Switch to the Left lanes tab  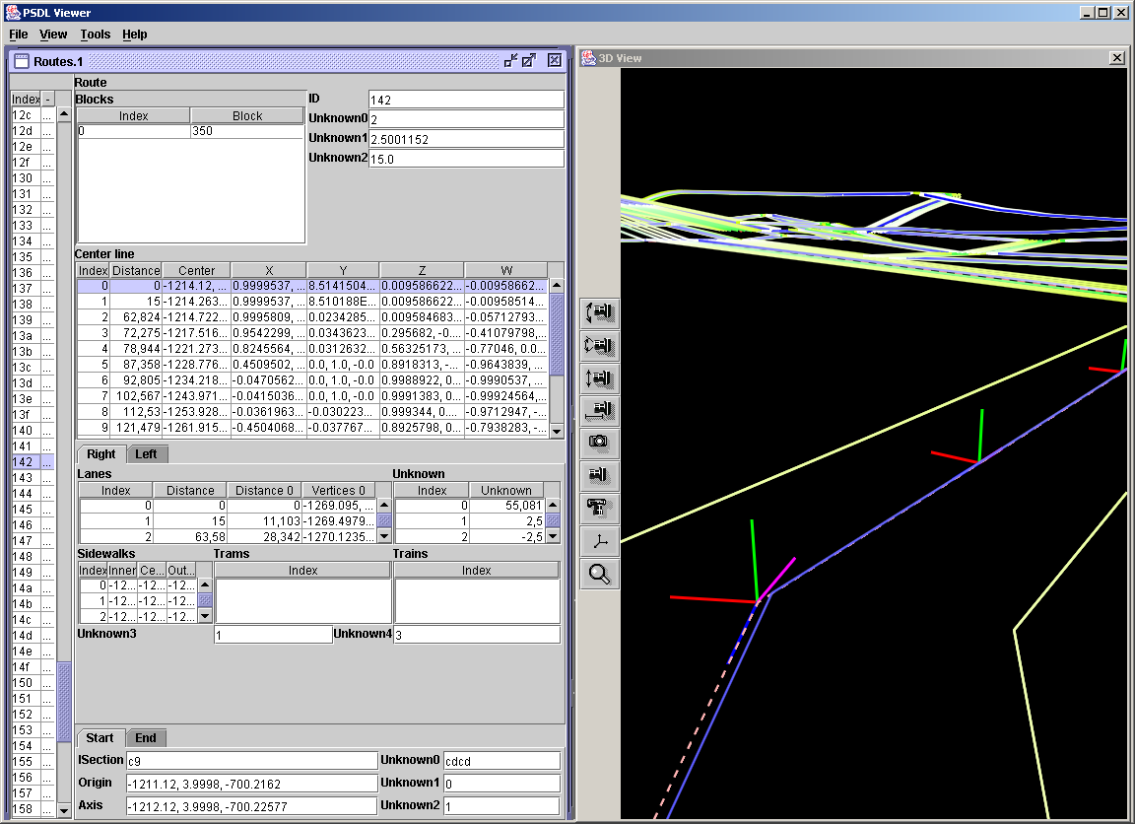tap(147, 454)
